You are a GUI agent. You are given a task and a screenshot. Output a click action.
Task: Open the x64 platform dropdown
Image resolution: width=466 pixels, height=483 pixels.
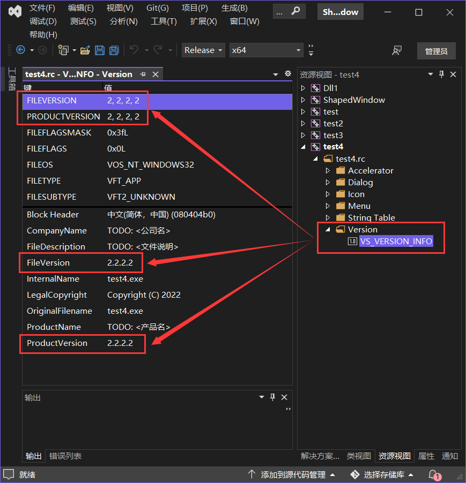pyautogui.click(x=266, y=50)
